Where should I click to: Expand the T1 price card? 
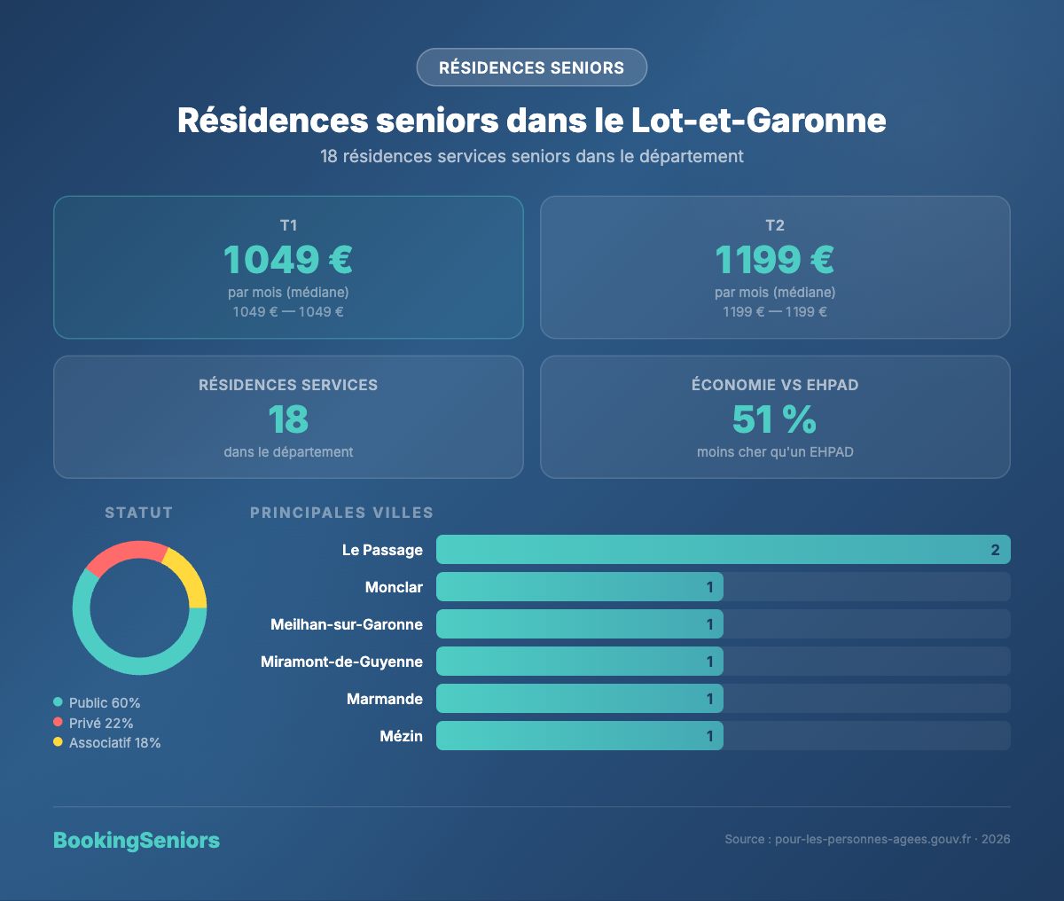(288, 266)
